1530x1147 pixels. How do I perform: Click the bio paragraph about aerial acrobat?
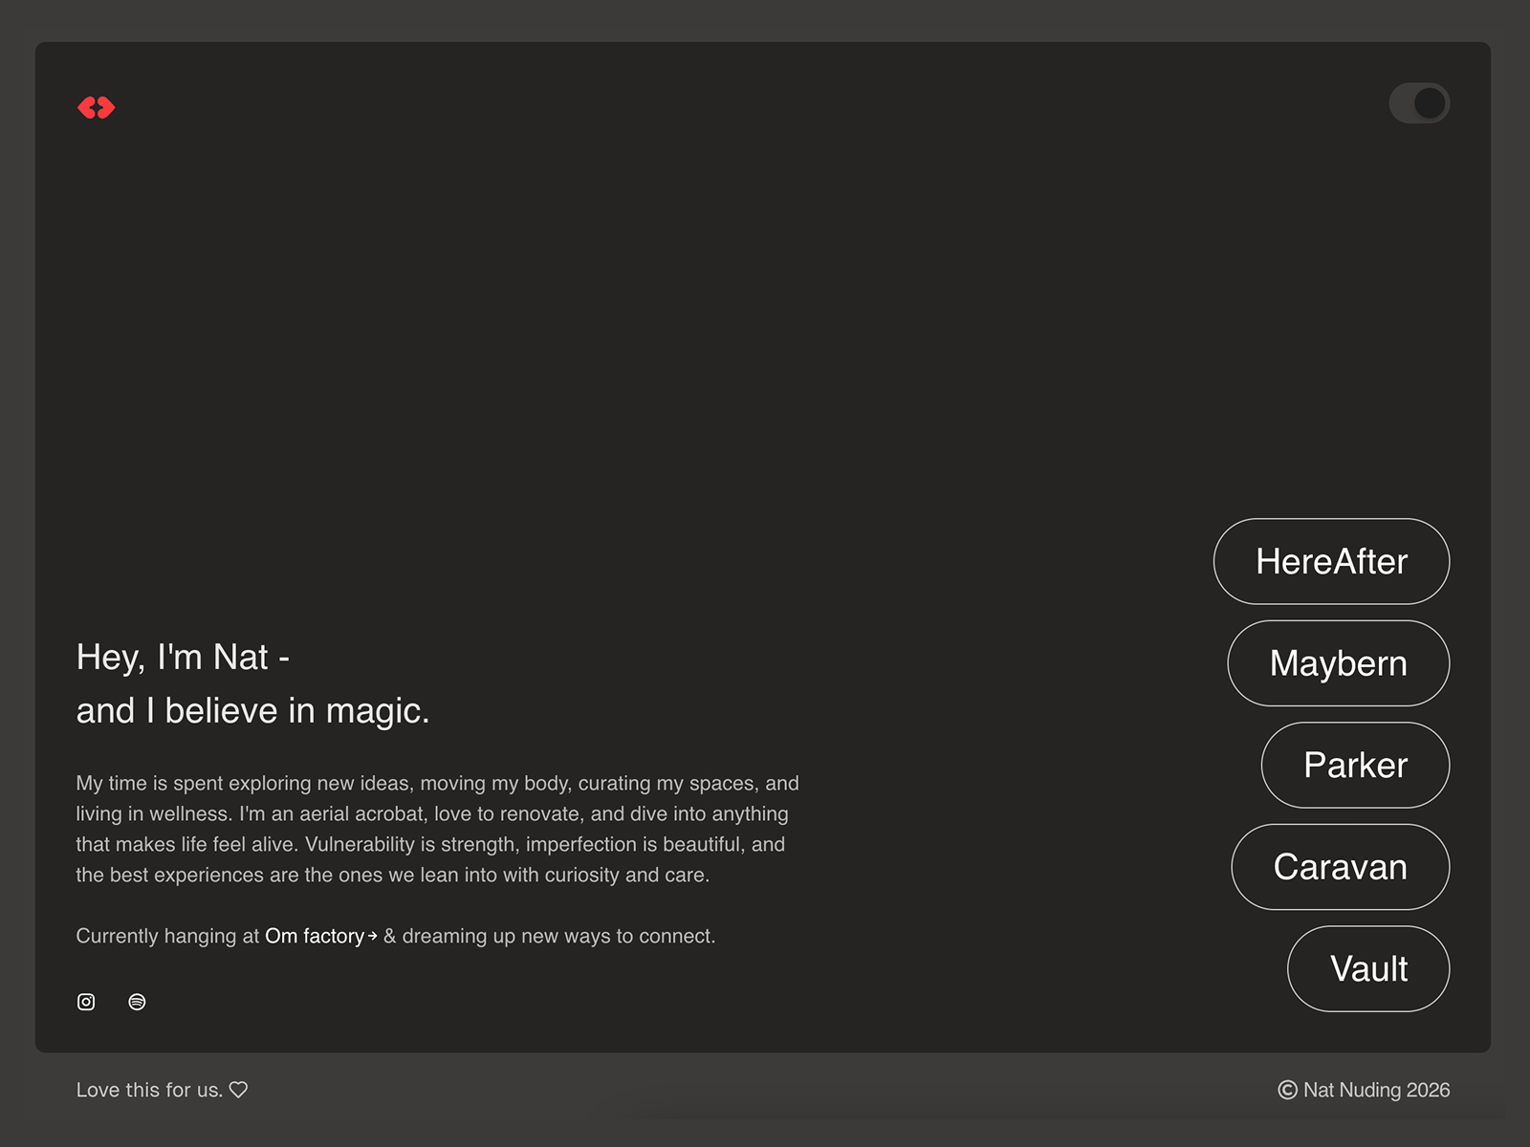[437, 829]
